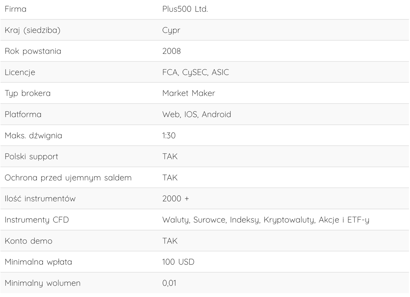410x297 pixels.
Task: Click the 'Ochrona przed ujemnym saldem' label
Action: (x=68, y=178)
